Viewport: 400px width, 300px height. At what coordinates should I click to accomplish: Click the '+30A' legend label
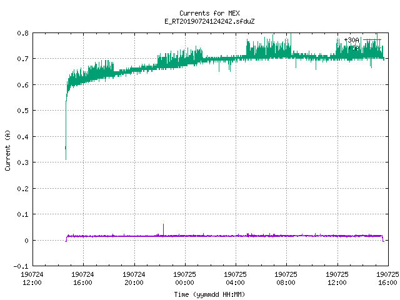pos(351,40)
